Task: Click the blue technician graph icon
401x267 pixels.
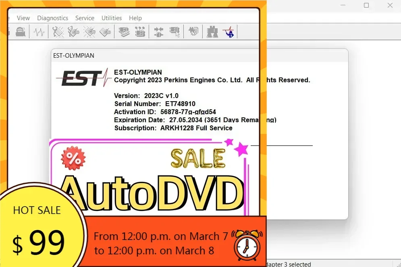Action: click(229, 32)
